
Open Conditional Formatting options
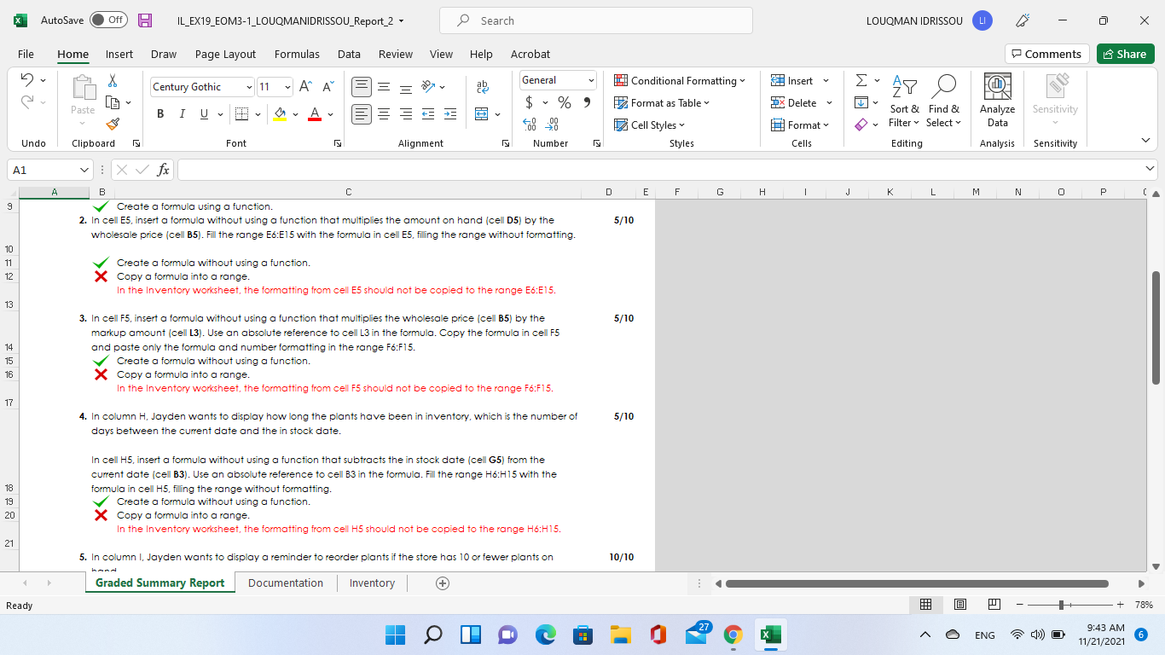(x=680, y=80)
